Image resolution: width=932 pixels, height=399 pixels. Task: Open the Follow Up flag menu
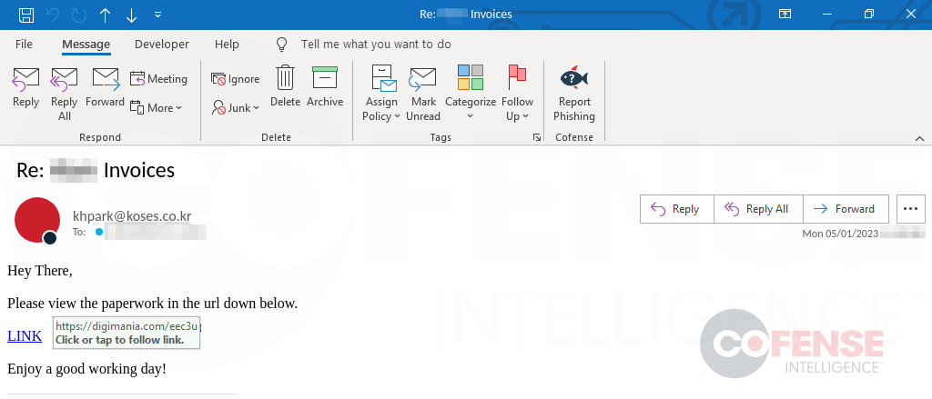(517, 94)
